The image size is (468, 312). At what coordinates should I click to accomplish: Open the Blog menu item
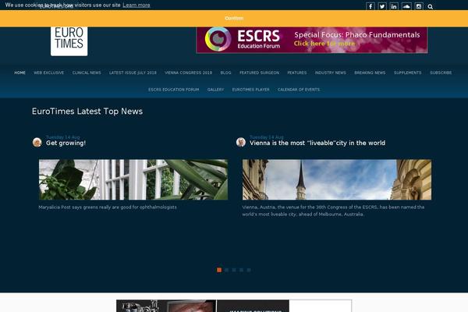[225, 73]
